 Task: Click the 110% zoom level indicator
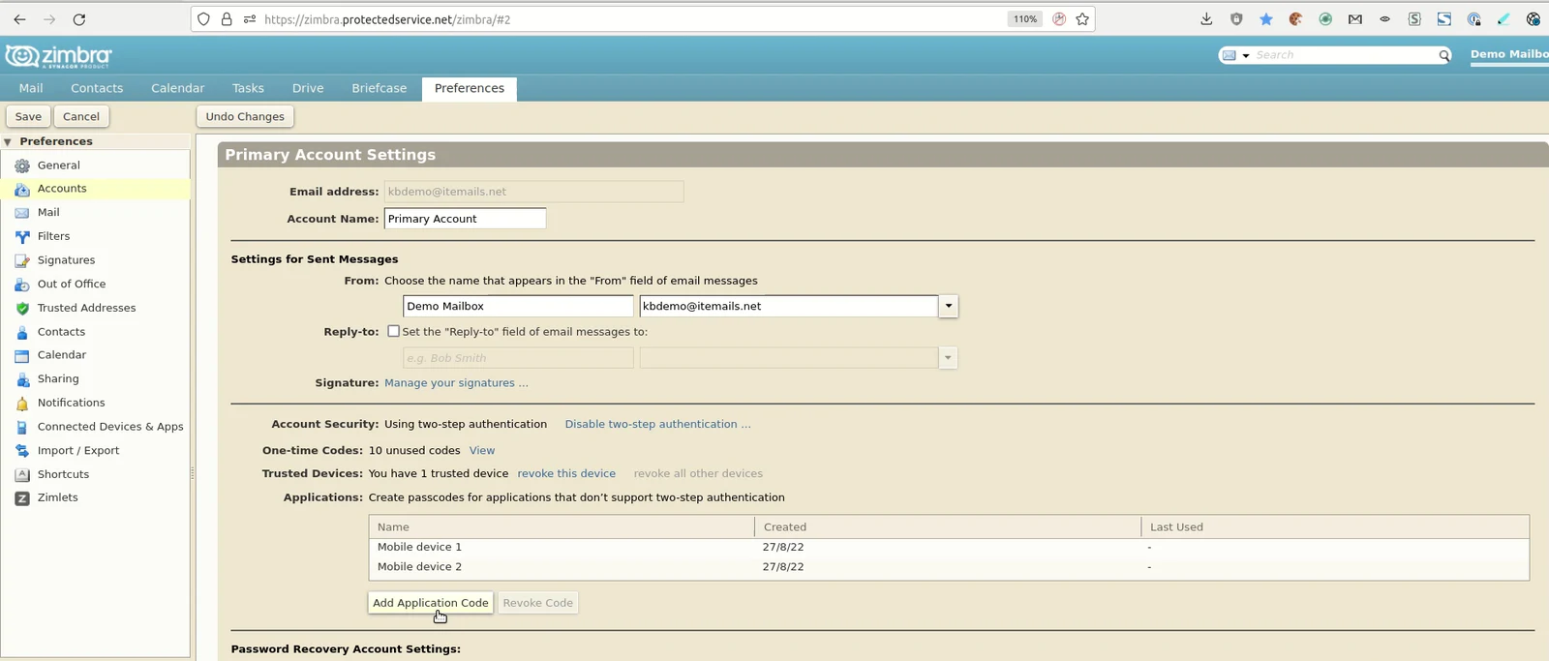(1025, 19)
